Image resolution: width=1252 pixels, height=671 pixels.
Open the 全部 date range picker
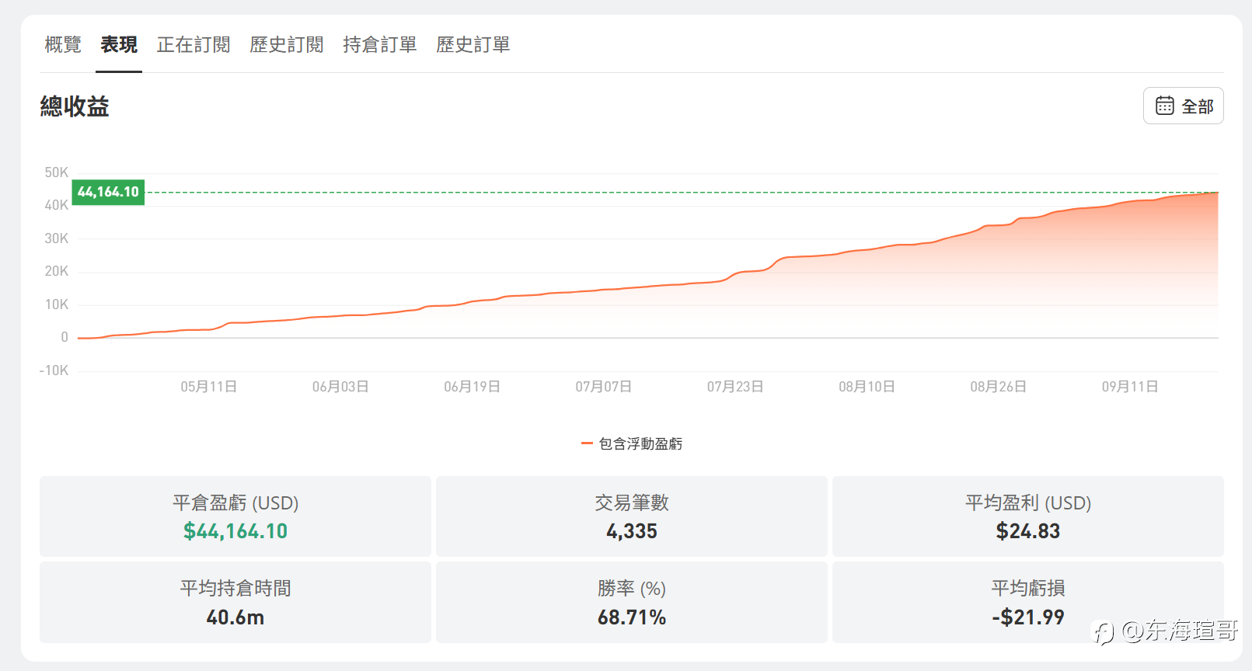click(x=1183, y=106)
